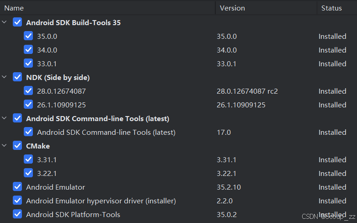Image resolution: width=357 pixels, height=223 pixels.
Task: Collapse NDK (Side by side) group
Action: click(4, 77)
